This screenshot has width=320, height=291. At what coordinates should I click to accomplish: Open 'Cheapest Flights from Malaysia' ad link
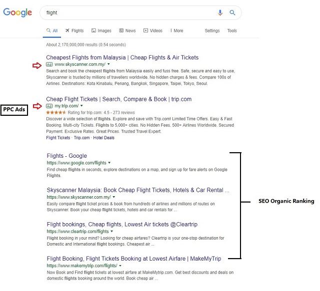pos(122,57)
